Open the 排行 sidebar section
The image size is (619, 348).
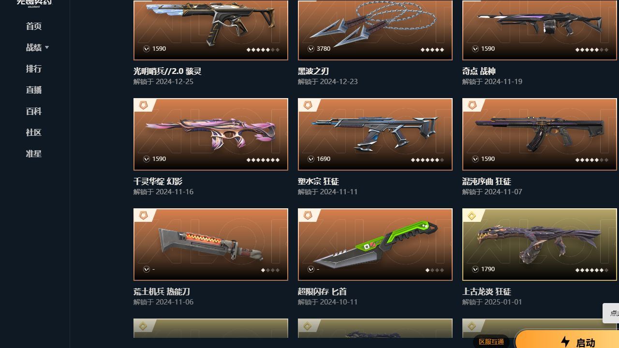[34, 69]
